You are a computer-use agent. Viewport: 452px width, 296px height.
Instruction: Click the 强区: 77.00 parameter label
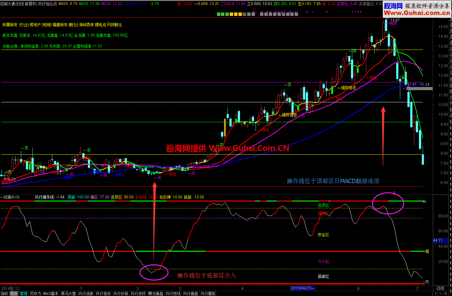coord(100,197)
